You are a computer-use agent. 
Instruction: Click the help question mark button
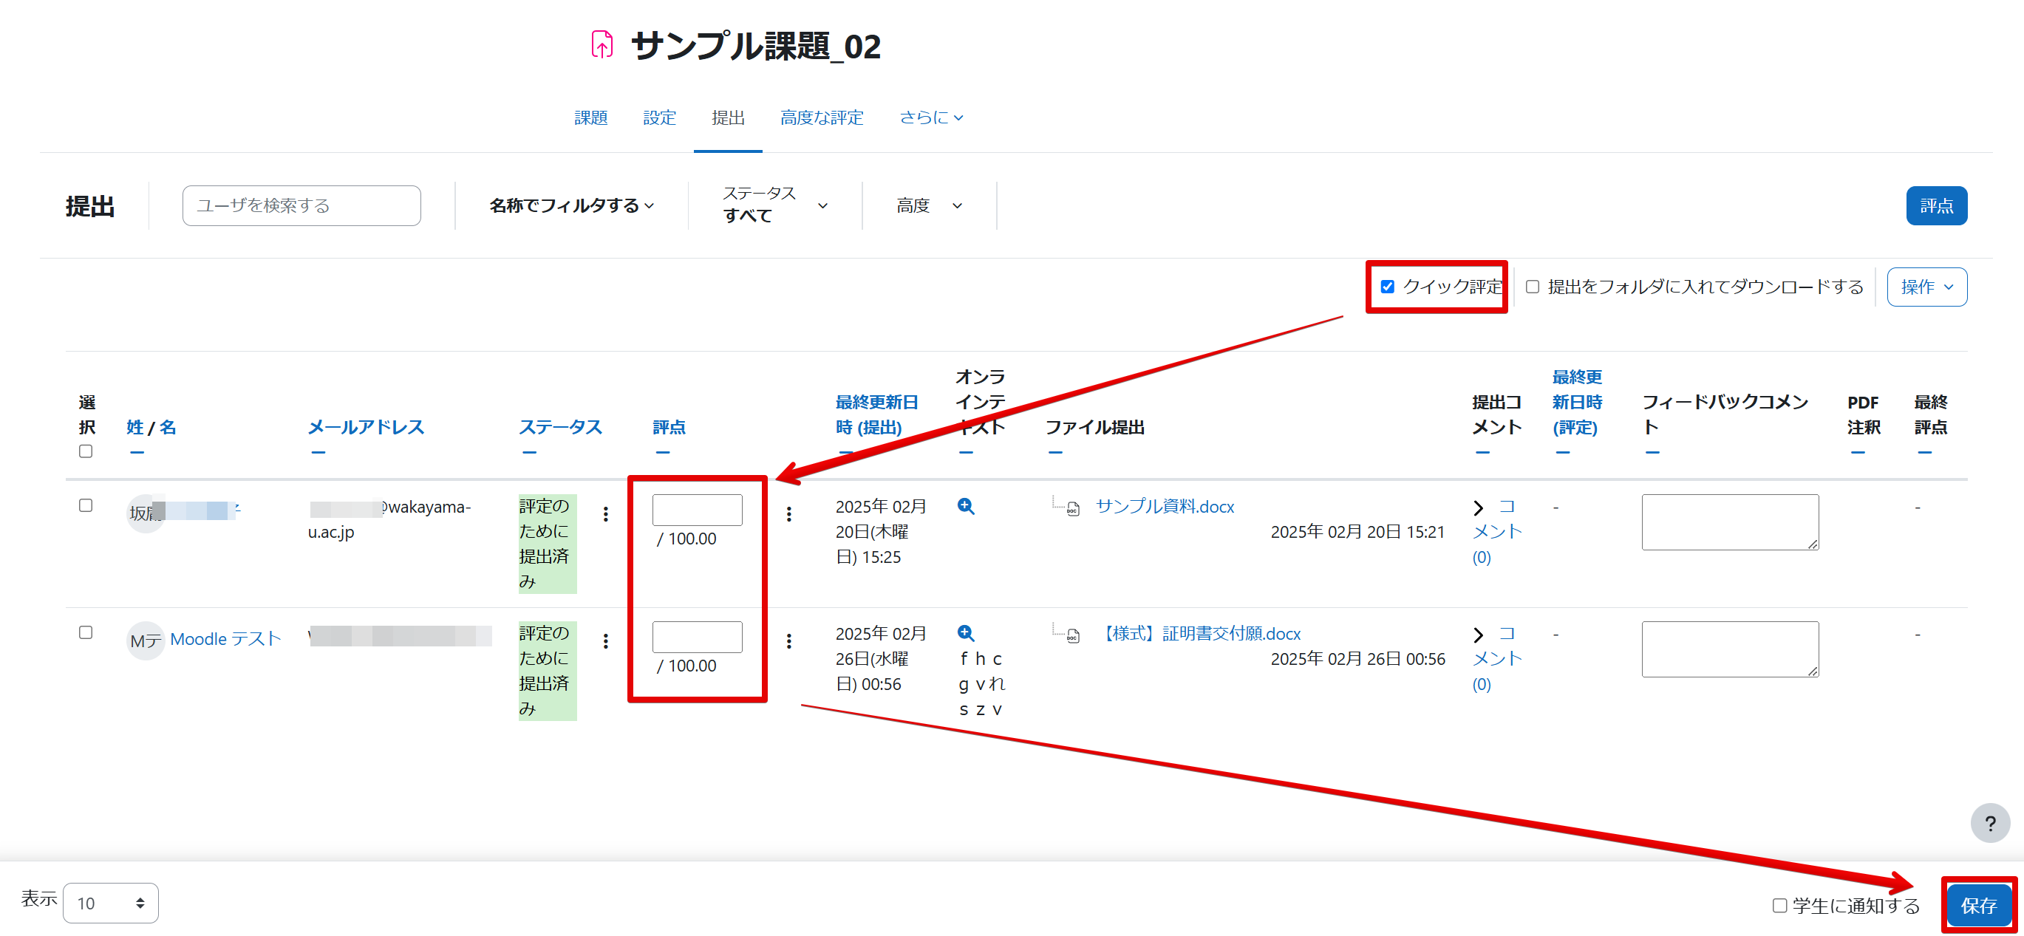(x=1989, y=824)
